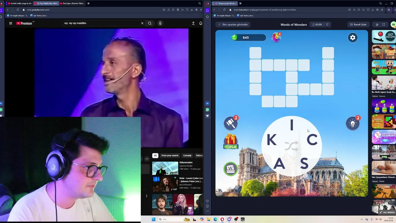Open Discord from the taskbar
Image resolution: width=396 pixels, height=223 pixels.
click(229, 219)
